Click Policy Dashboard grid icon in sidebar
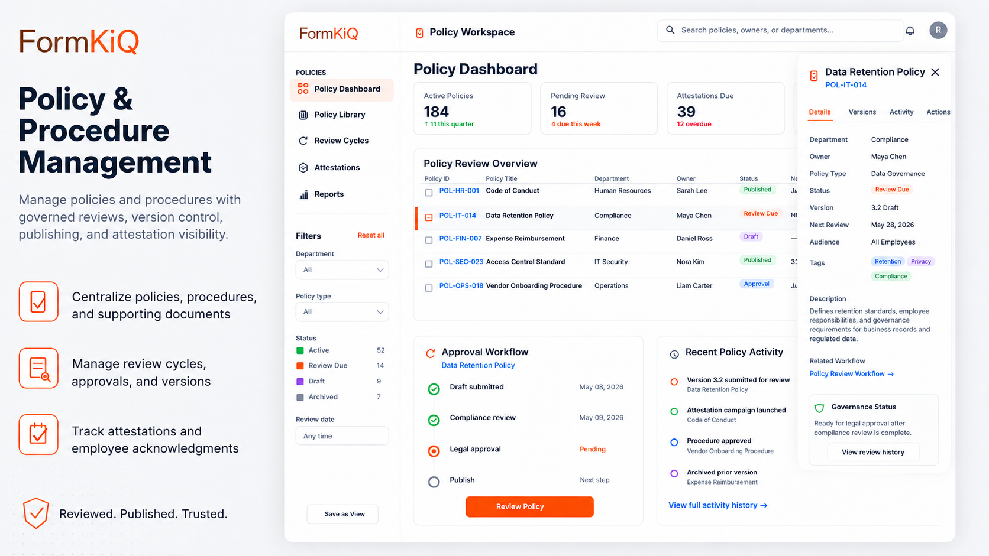 coord(303,89)
